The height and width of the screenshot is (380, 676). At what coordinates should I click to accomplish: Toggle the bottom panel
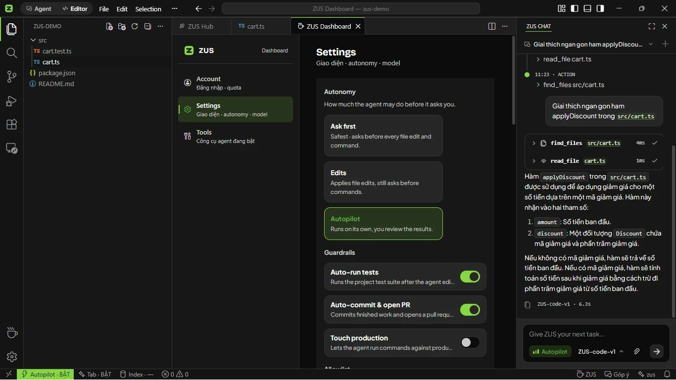click(x=587, y=8)
